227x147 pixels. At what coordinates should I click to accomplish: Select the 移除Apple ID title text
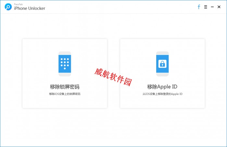click(x=162, y=87)
